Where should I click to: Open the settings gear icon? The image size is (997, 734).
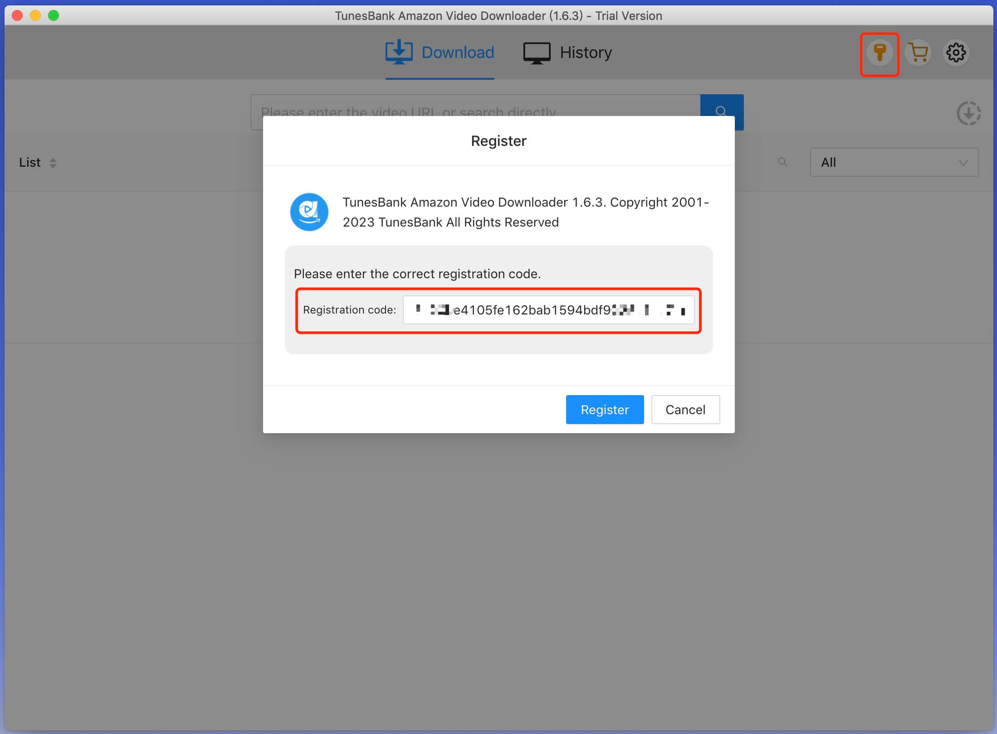click(956, 53)
